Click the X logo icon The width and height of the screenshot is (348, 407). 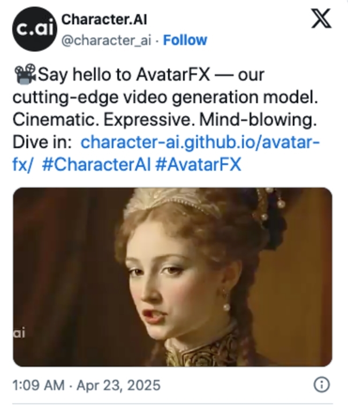321,18
